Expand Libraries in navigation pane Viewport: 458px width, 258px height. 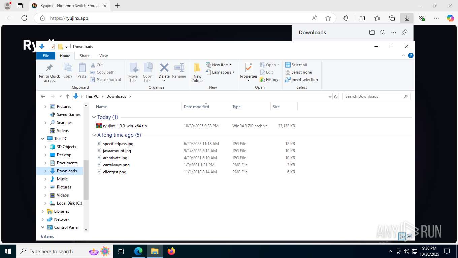[x=43, y=211]
